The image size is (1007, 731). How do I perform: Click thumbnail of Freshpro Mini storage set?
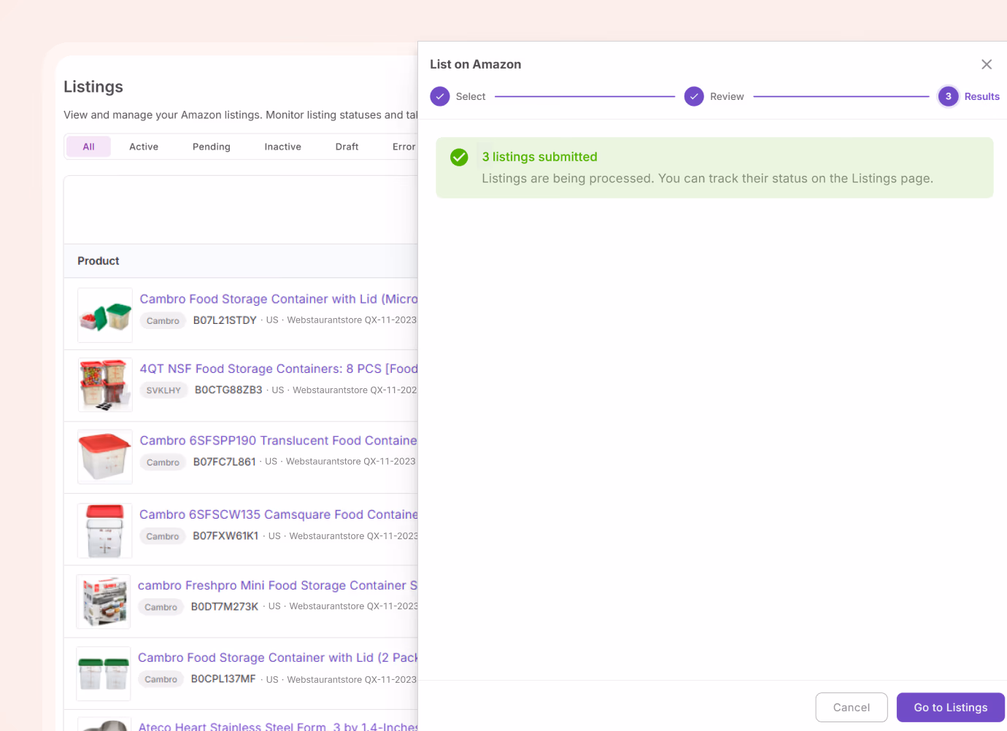[104, 601]
